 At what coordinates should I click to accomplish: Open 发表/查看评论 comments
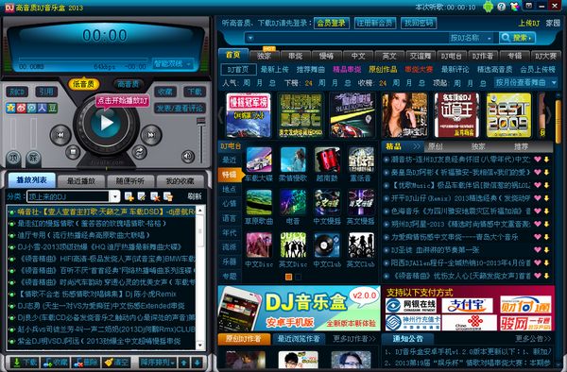tap(180, 108)
